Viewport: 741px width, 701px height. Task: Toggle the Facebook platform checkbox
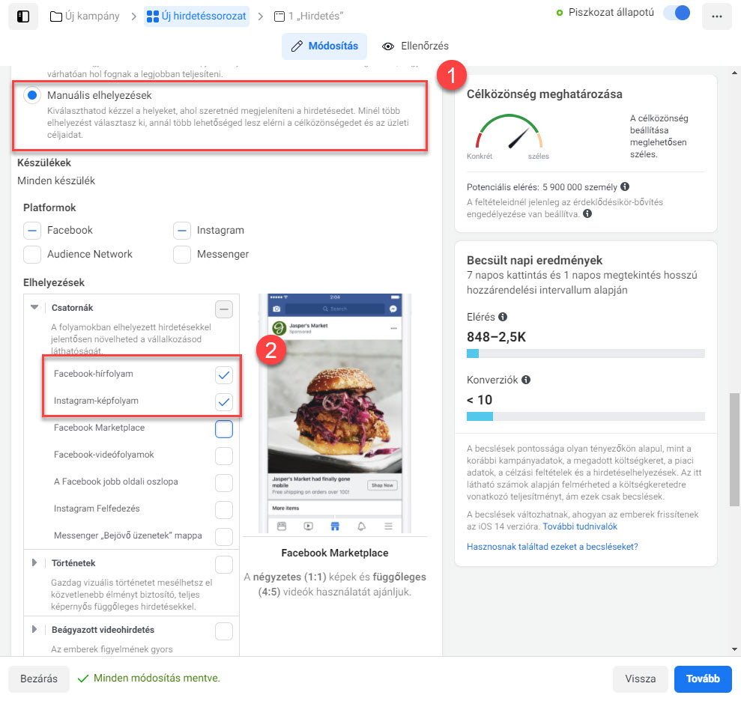(32, 231)
